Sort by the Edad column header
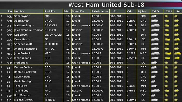The image size is (182, 102). coord(67,11)
